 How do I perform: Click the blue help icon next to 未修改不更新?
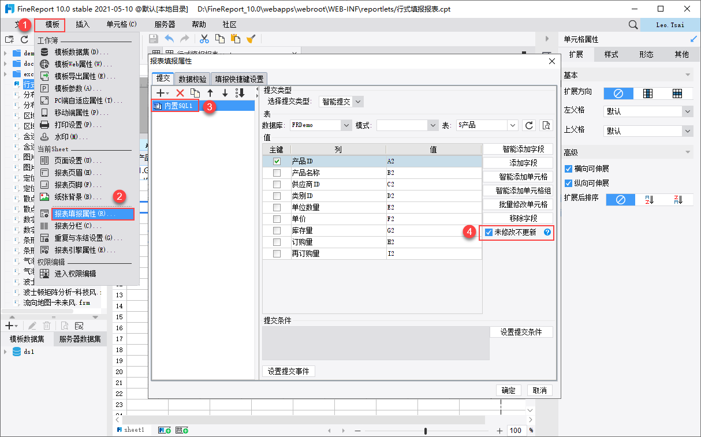547,233
